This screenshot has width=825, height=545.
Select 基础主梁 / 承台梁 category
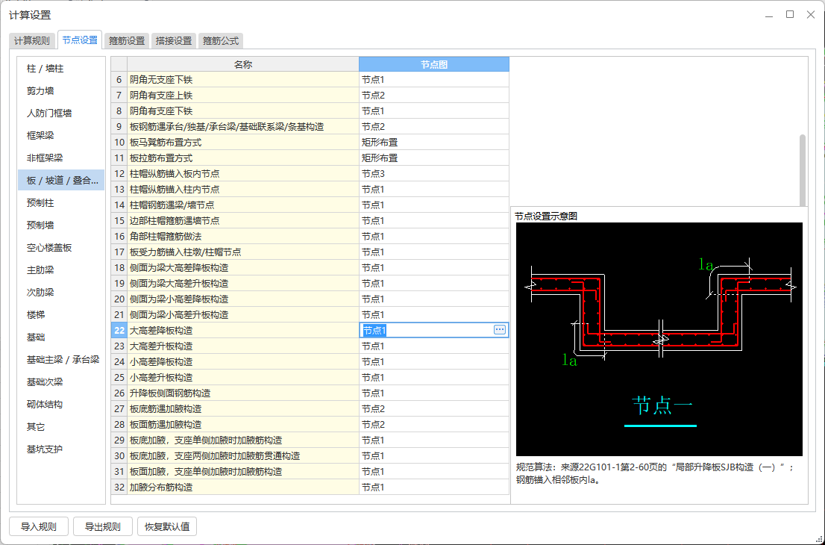(x=61, y=359)
